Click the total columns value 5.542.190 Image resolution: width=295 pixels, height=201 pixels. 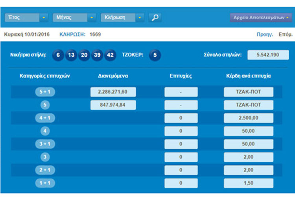[268, 55]
